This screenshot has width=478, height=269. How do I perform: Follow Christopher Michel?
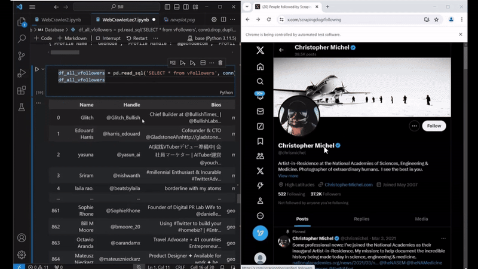(x=434, y=126)
